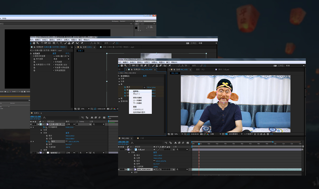Click the 168.5,180.0 anchor point value
319x189 pixels.
point(157,155)
